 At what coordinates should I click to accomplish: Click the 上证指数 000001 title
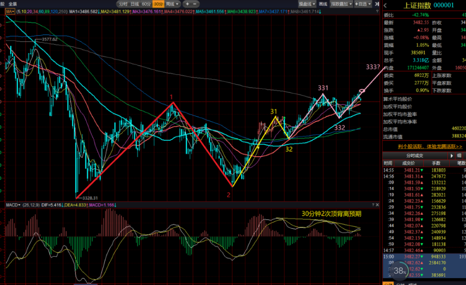[428, 5]
